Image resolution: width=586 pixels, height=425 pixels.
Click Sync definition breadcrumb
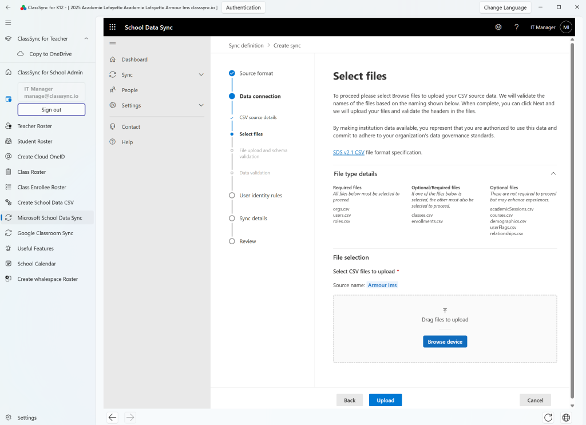(x=246, y=46)
